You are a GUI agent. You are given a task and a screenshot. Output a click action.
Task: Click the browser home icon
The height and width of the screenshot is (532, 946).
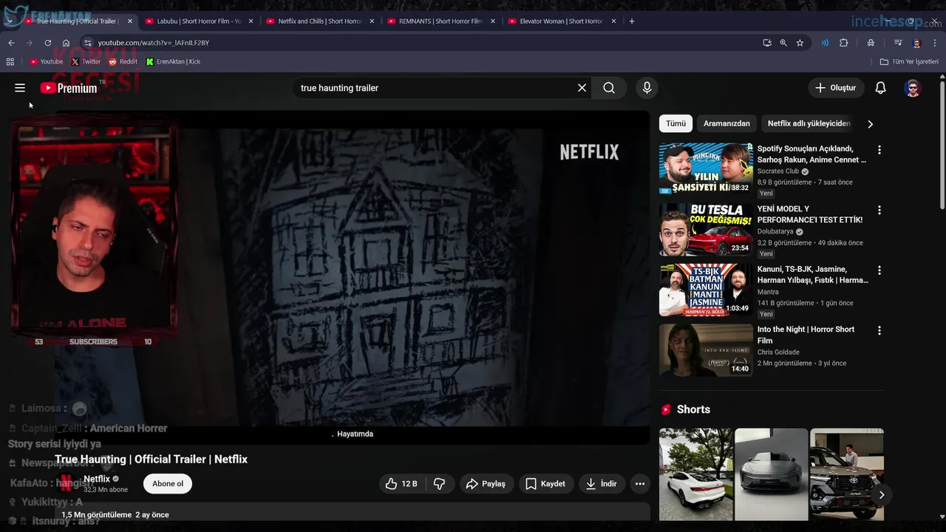pyautogui.click(x=66, y=43)
